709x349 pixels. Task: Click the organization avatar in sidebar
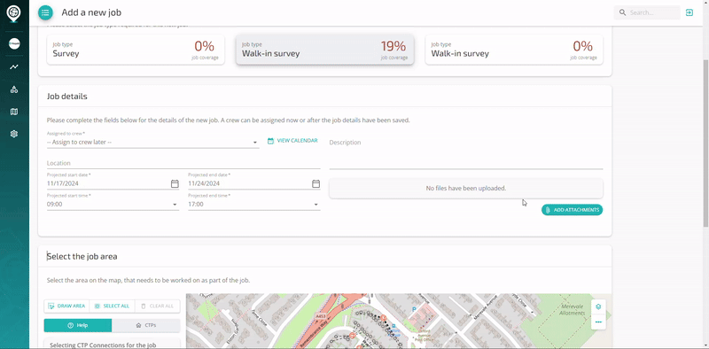[14, 44]
